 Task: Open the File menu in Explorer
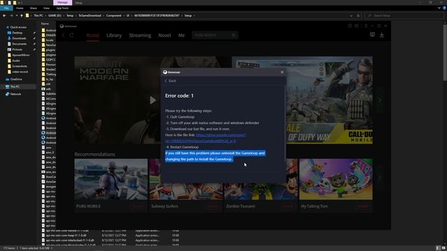point(6,8)
